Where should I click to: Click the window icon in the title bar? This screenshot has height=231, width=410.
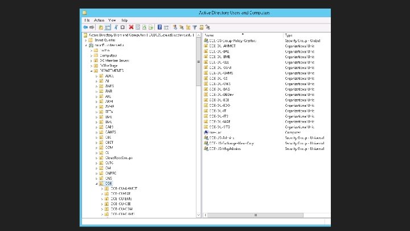point(85,13)
